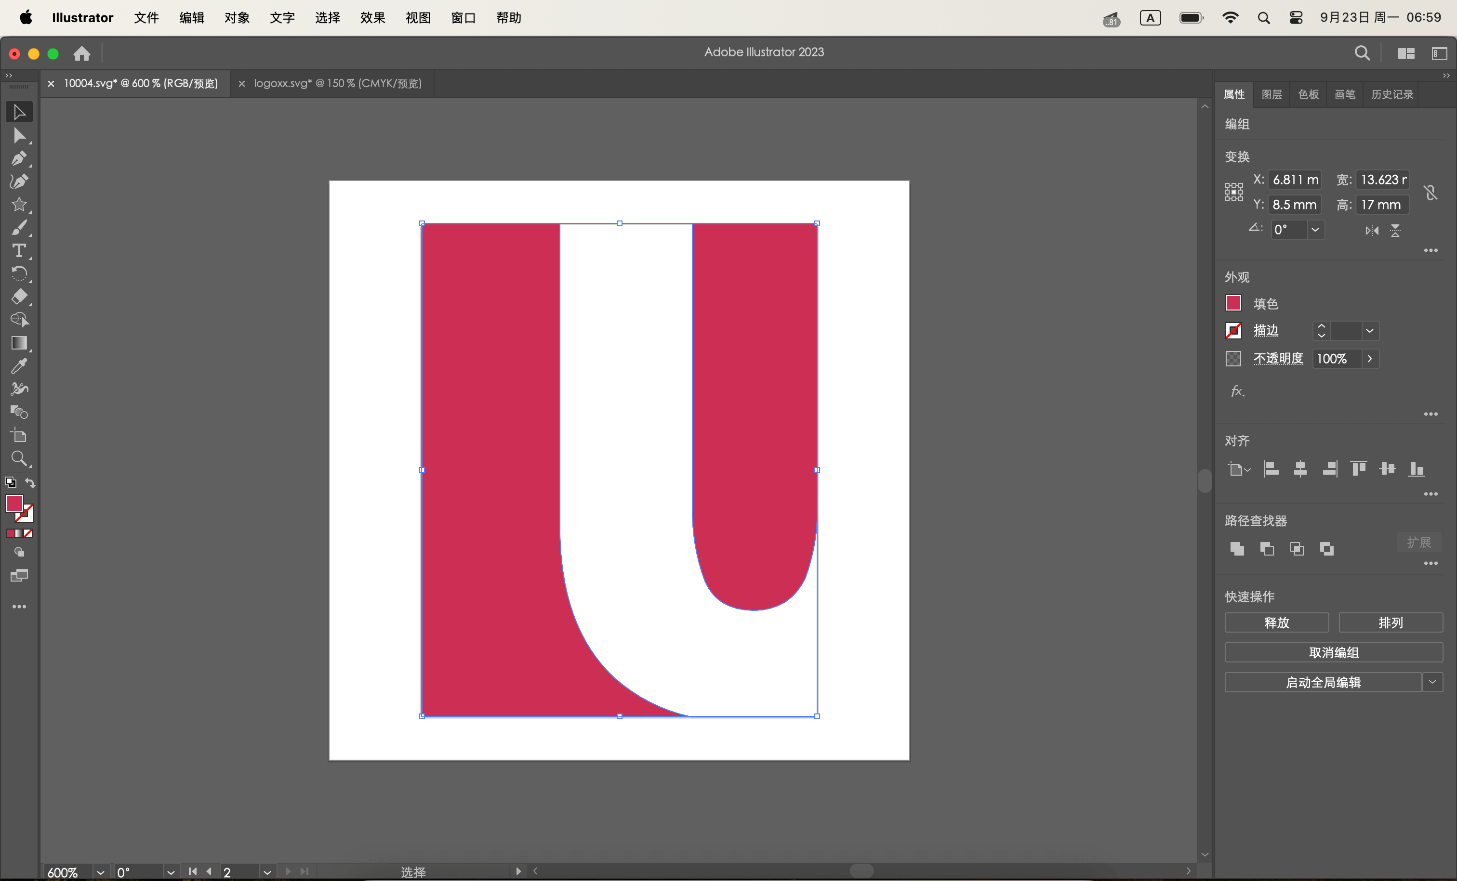
Task: Choose the Type tool
Action: point(19,250)
